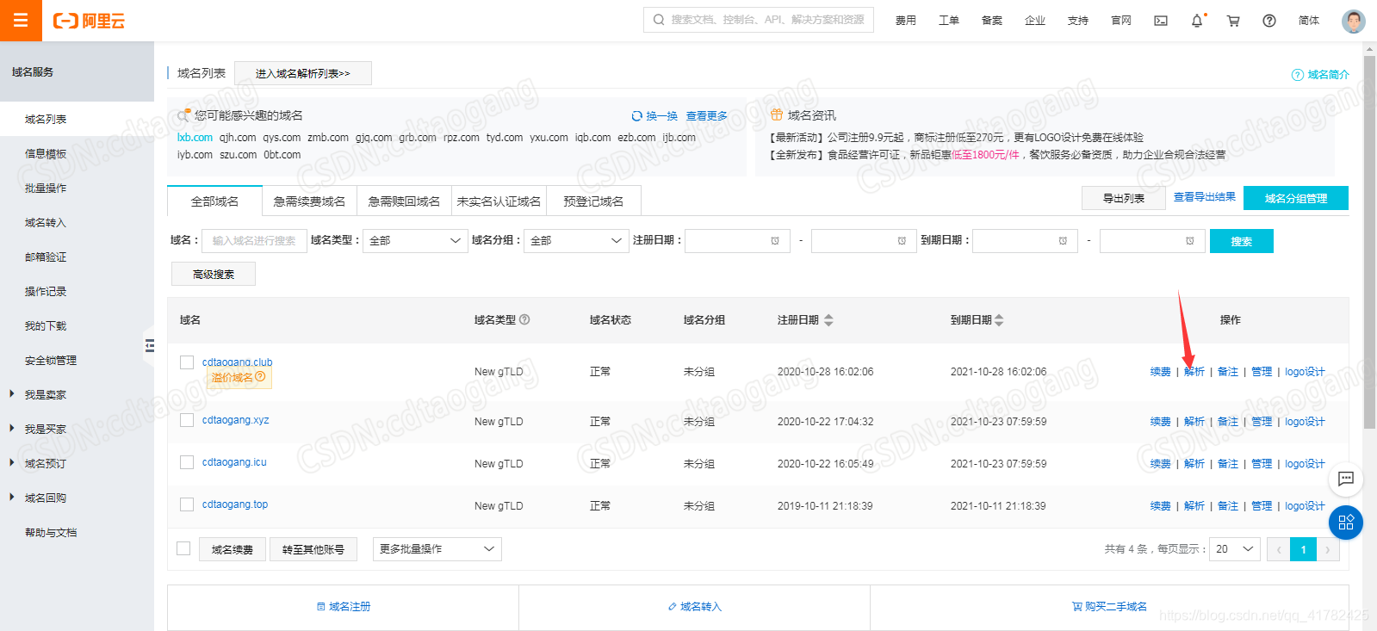Screen dimensions: 1377x631
Task: Open the shopping cart icon
Action: [x=1233, y=21]
